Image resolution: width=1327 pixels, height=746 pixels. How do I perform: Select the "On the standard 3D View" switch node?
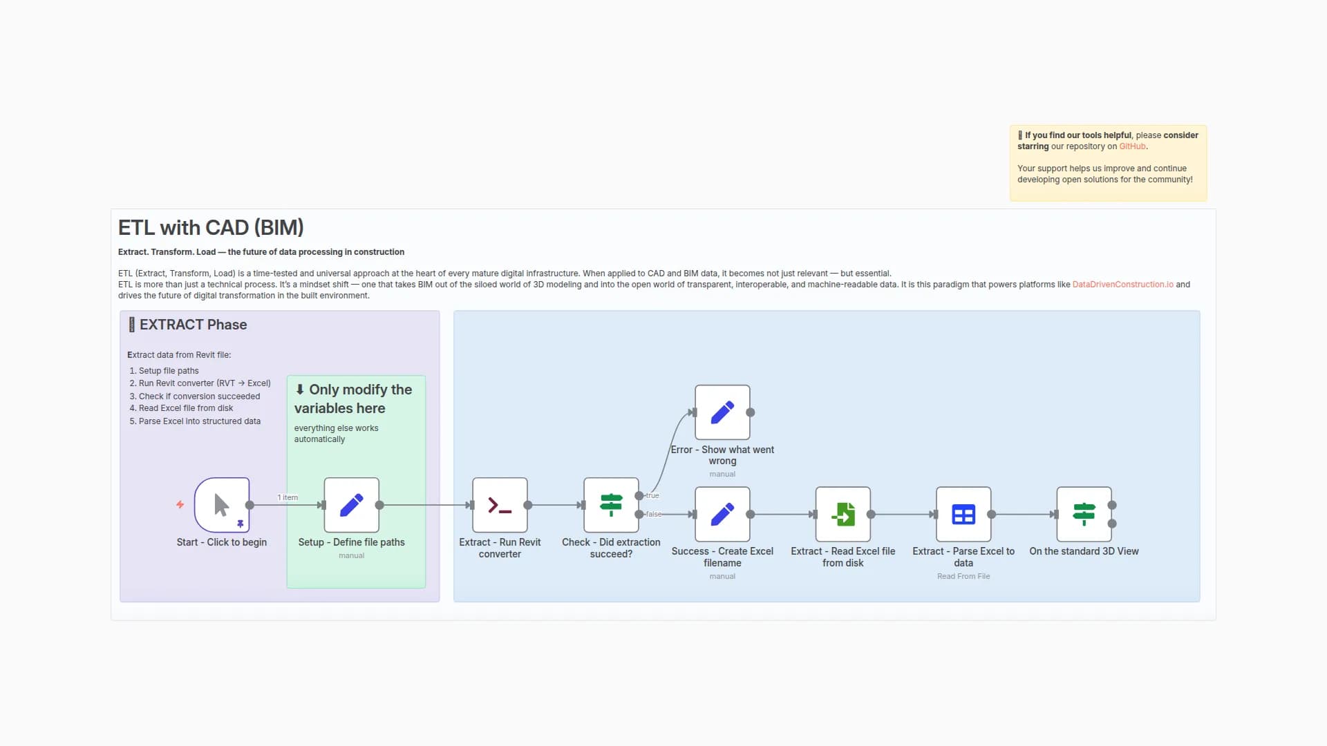point(1084,514)
